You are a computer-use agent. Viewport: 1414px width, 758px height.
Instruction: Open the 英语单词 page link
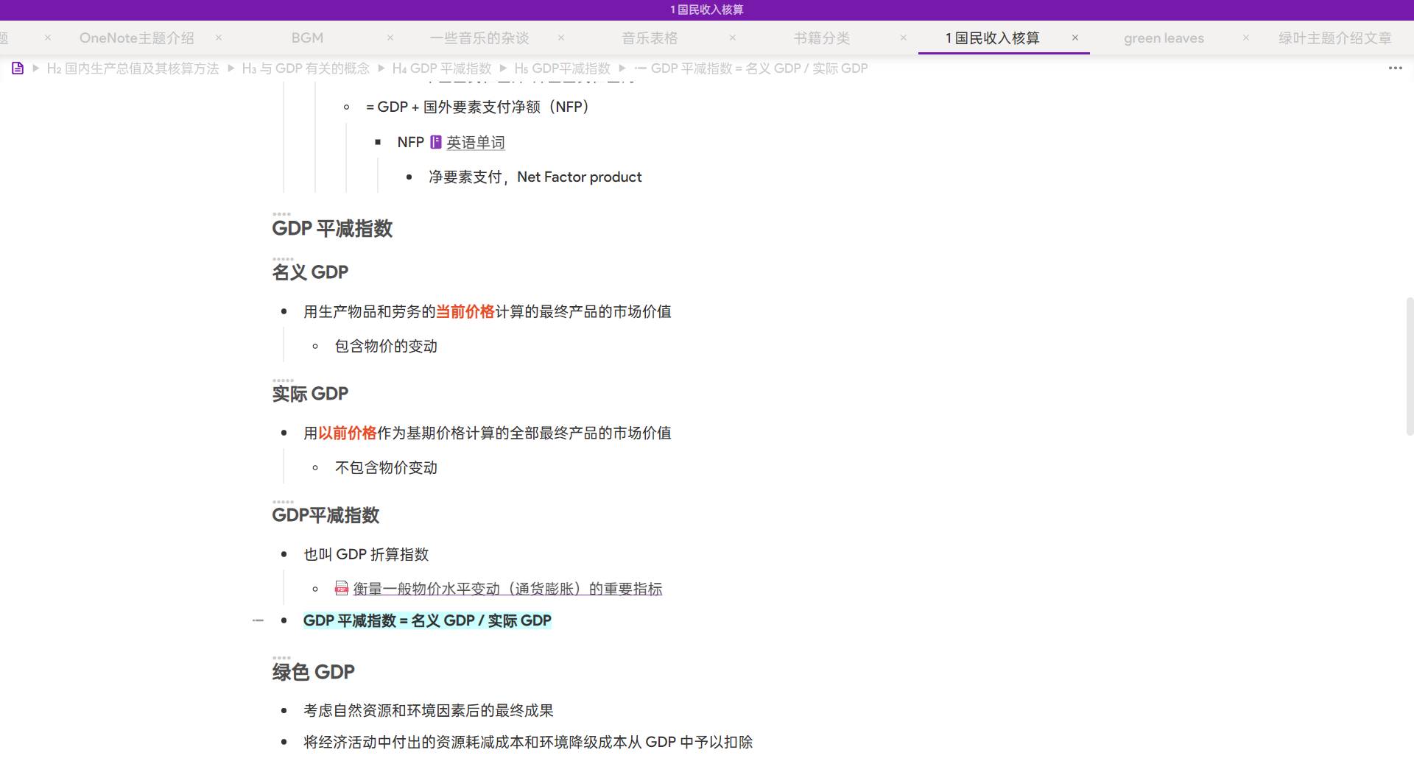[x=475, y=143]
